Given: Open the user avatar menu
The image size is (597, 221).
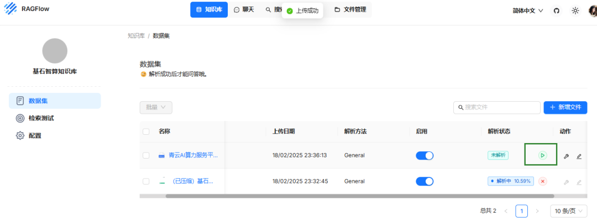Looking at the screenshot, I should point(593,10).
